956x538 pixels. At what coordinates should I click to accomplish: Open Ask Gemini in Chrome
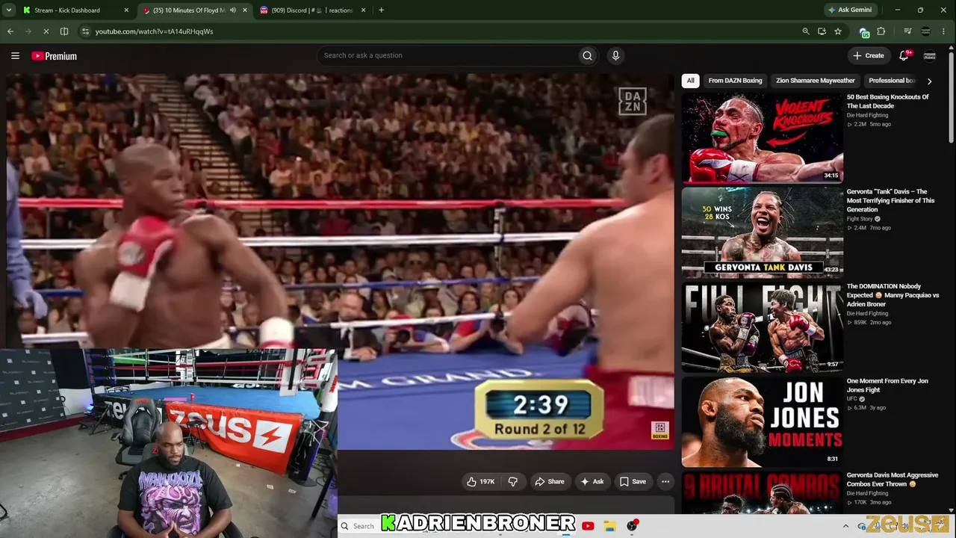click(x=849, y=10)
